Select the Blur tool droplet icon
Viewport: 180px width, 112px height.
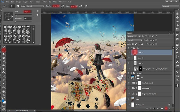(4, 69)
